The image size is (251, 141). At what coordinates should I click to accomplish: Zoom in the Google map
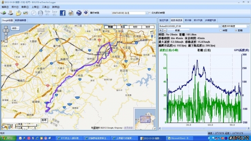6,38
